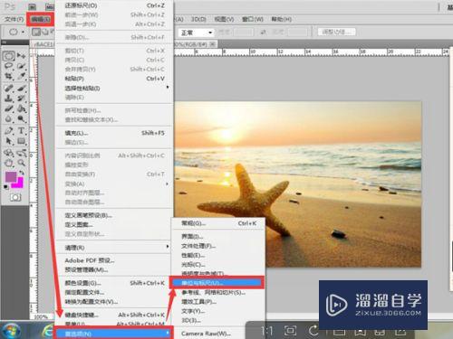Click the rotate viewer icon
Image resolution: width=453 pixels, height=339 pixels.
[313, 331]
